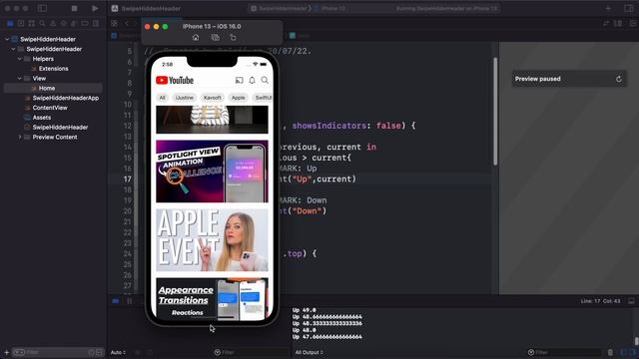The height and width of the screenshot is (359, 639).
Task: Open the source control navigator tab
Action: [x=21, y=24]
